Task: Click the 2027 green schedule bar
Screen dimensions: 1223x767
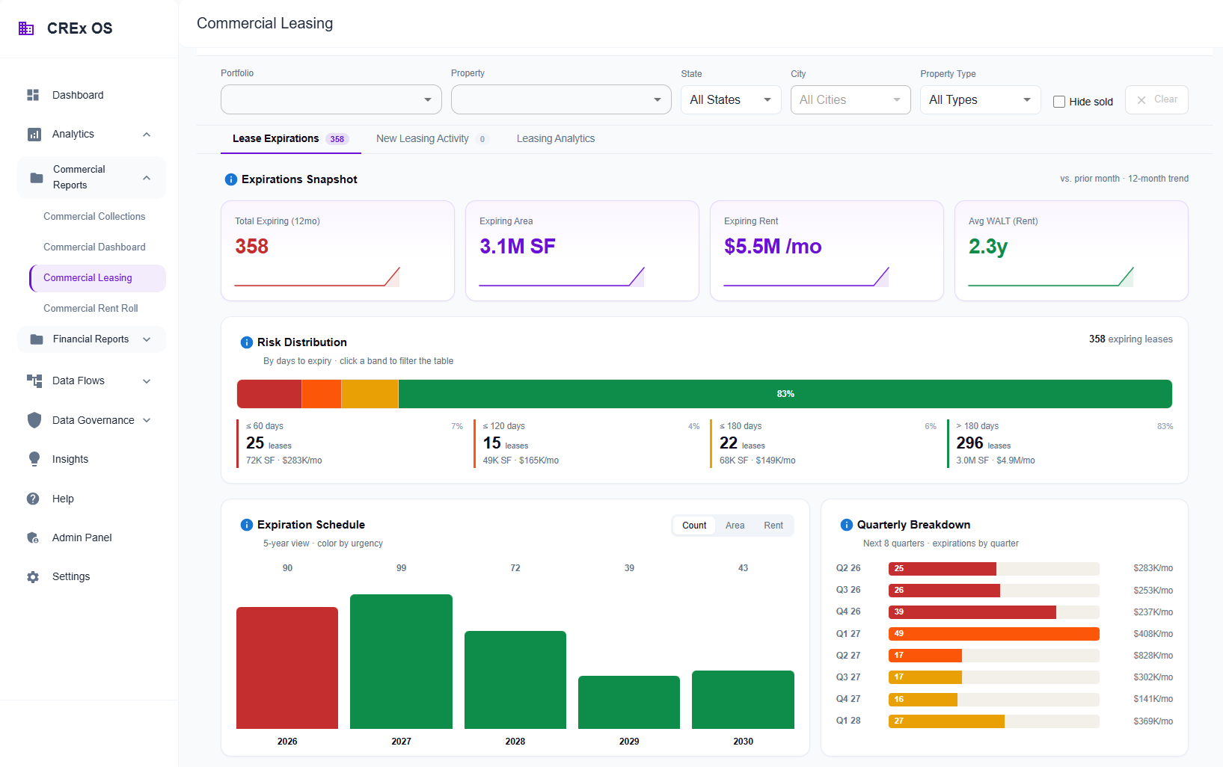Action: [x=402, y=662]
